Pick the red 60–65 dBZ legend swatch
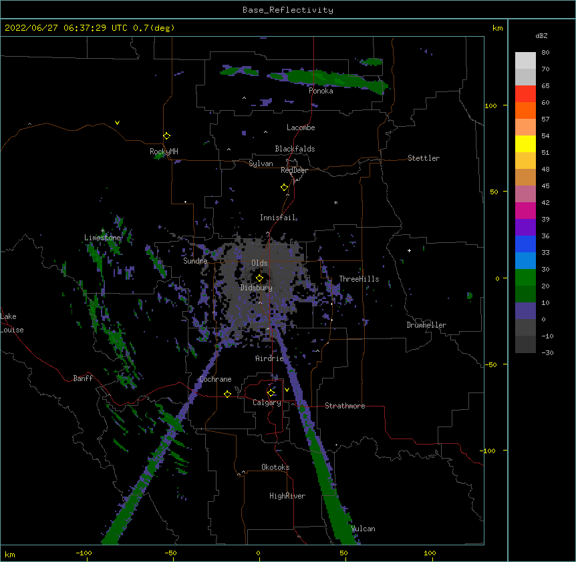This screenshot has width=576, height=562. click(x=525, y=93)
